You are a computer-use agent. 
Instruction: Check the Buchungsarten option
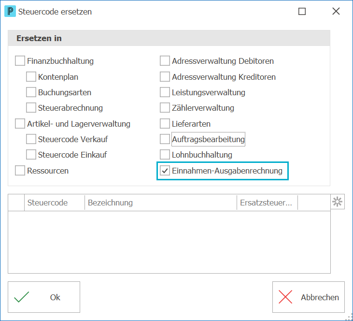coord(31,92)
